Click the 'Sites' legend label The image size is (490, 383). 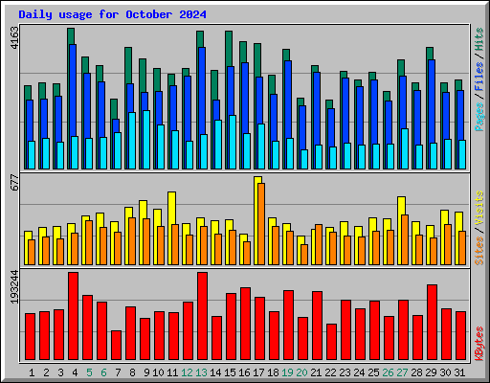[x=479, y=251]
